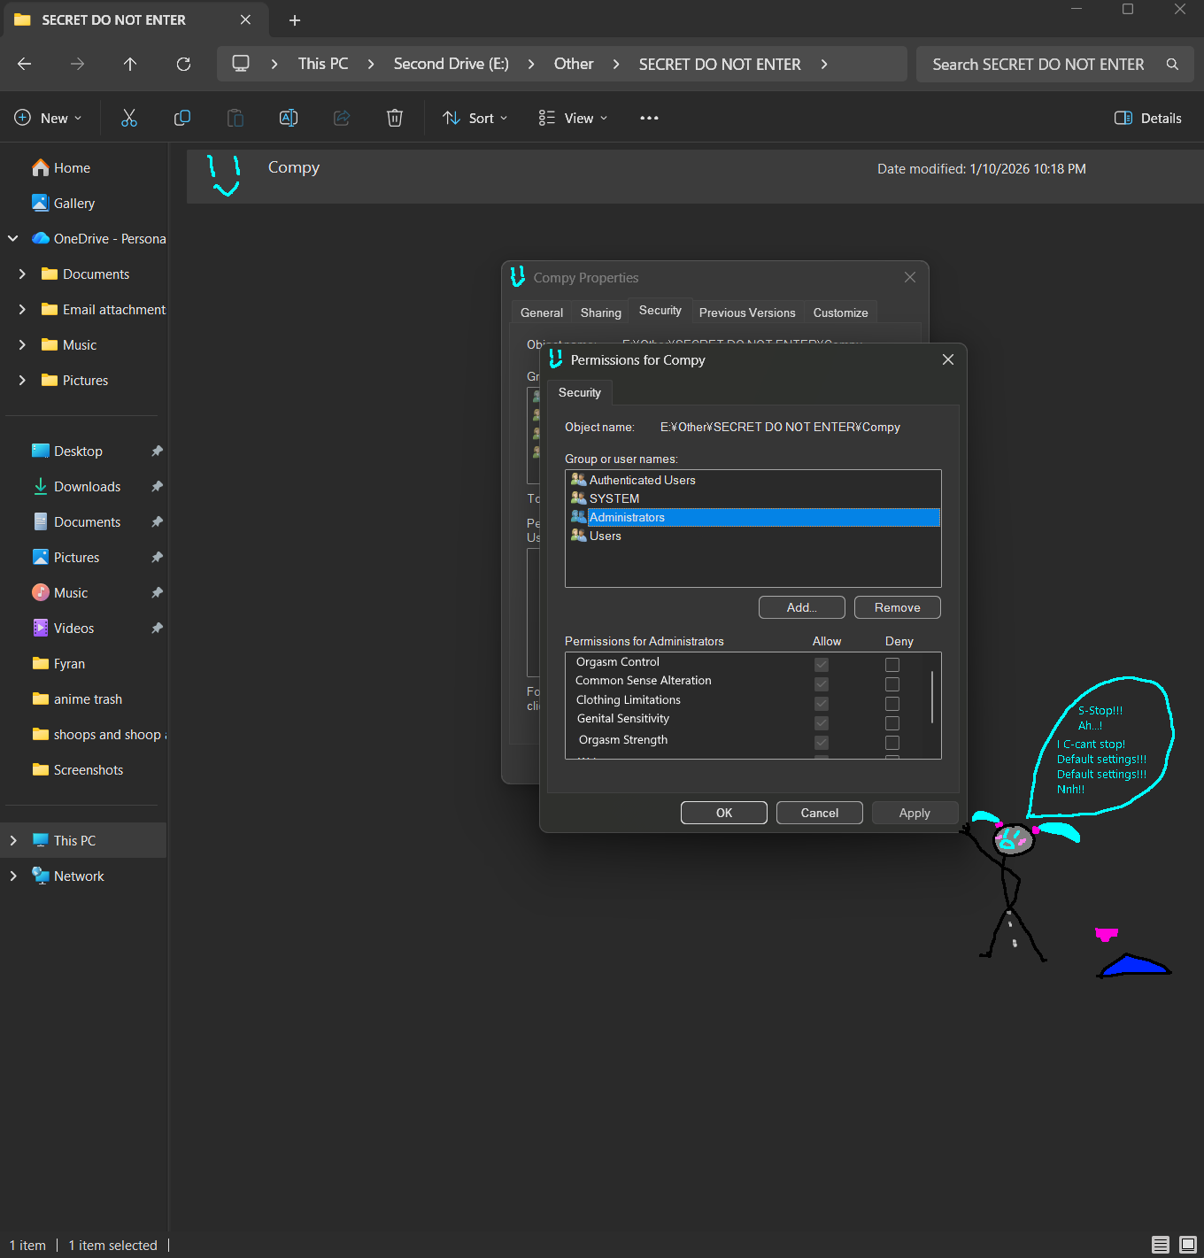Click the Add... button

[801, 607]
